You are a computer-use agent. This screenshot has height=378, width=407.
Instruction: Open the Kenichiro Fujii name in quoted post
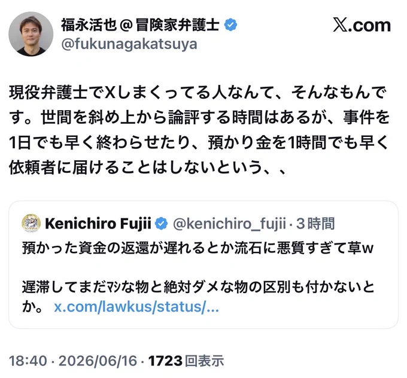(98, 224)
